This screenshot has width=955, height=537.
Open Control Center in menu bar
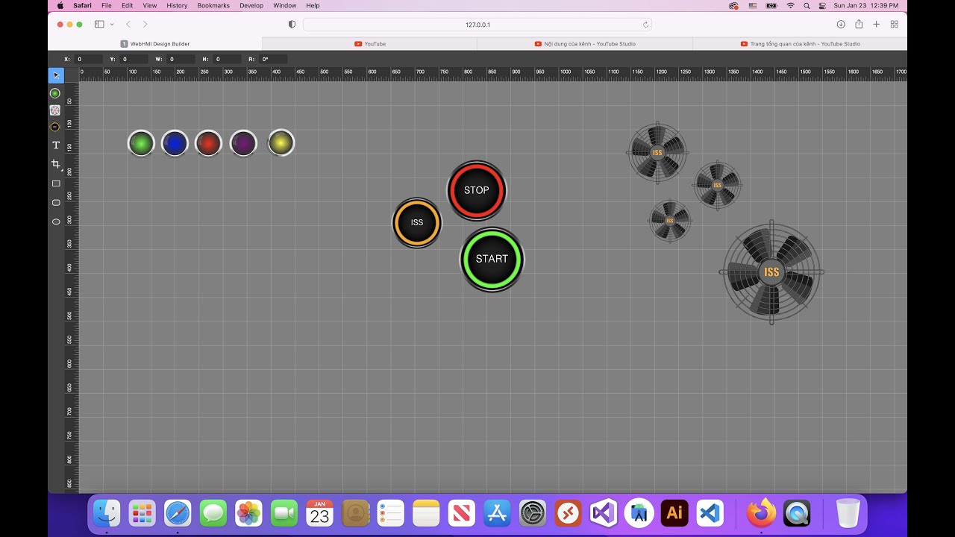tap(822, 5)
